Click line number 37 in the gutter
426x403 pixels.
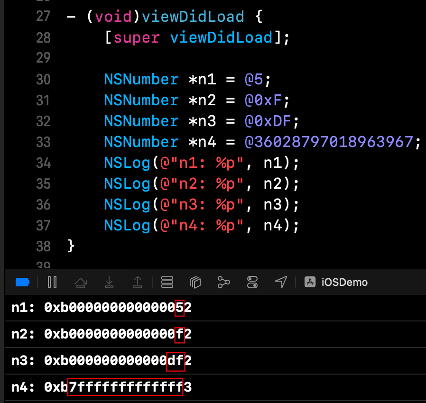click(x=43, y=225)
